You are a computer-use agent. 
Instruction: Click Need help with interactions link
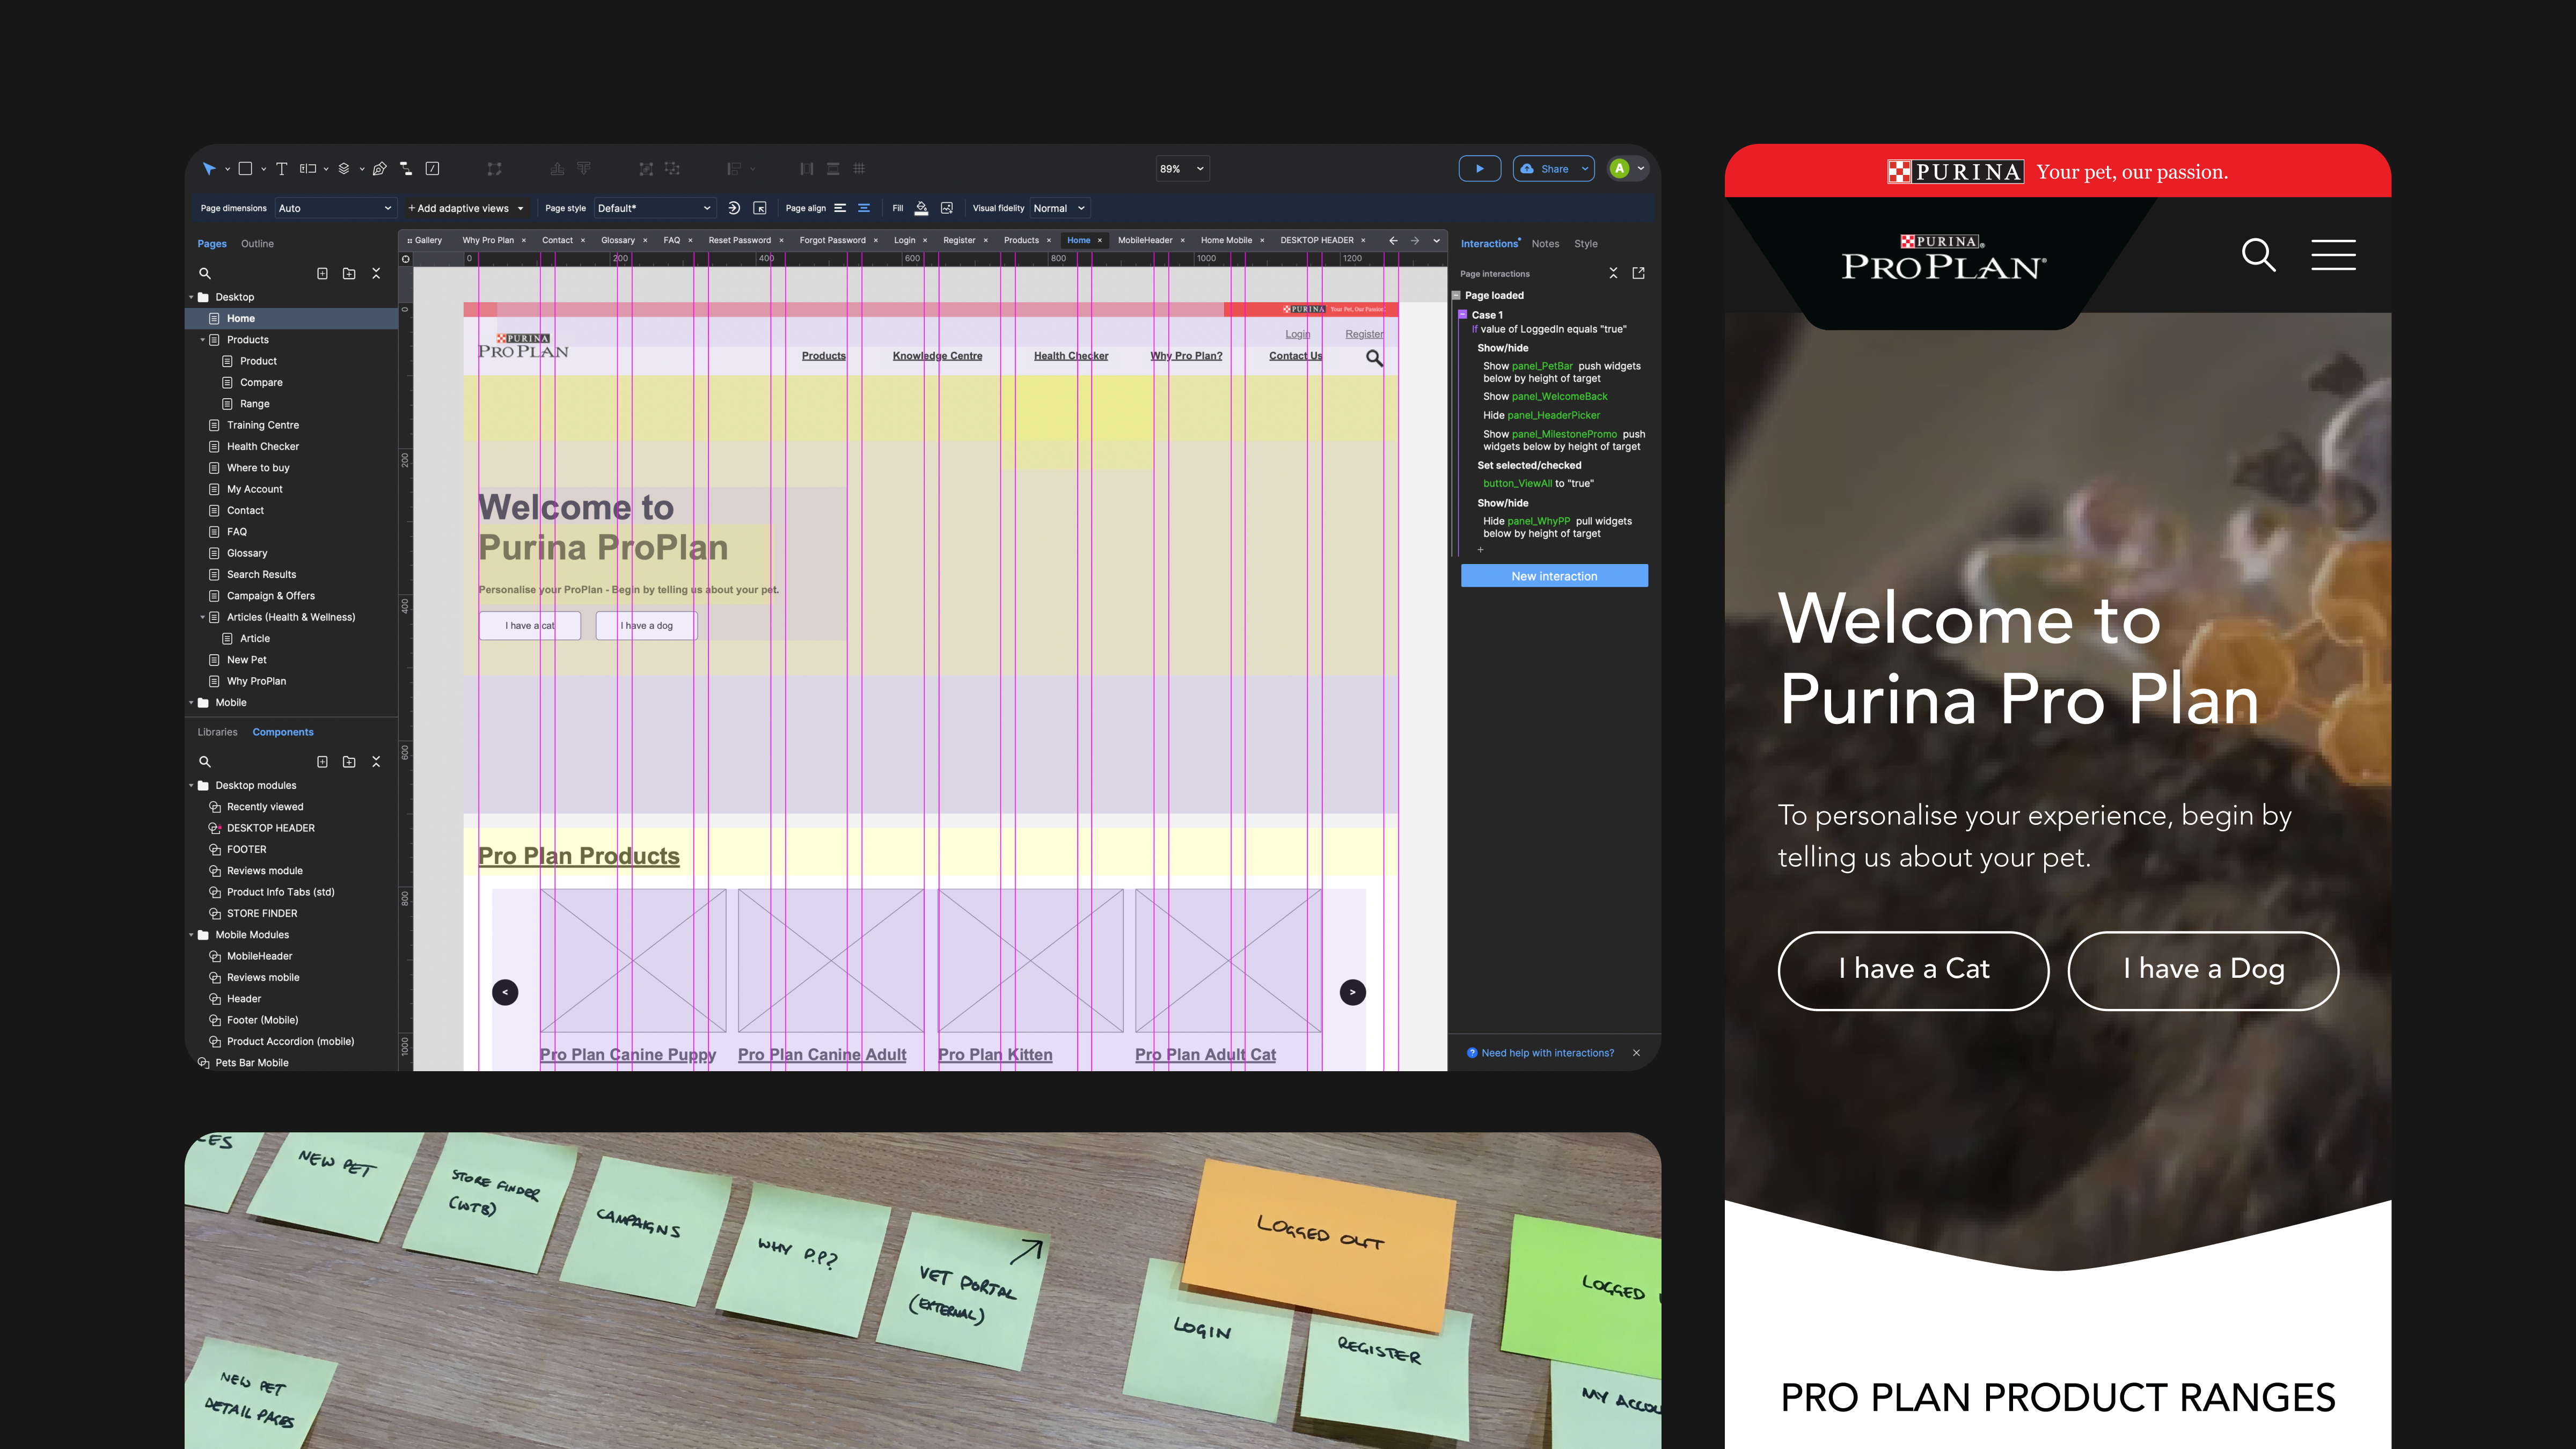(x=1547, y=1053)
